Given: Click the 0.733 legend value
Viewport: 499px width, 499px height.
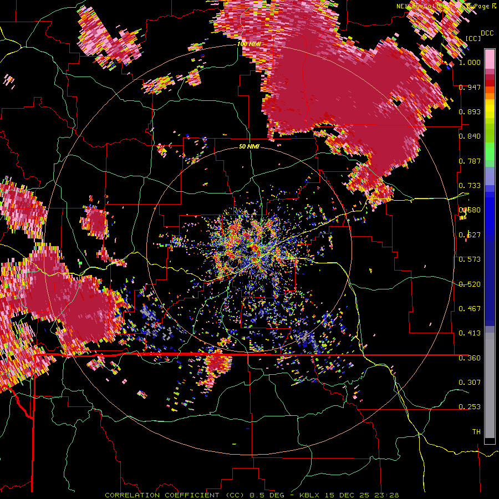Looking at the screenshot, I should point(470,186).
